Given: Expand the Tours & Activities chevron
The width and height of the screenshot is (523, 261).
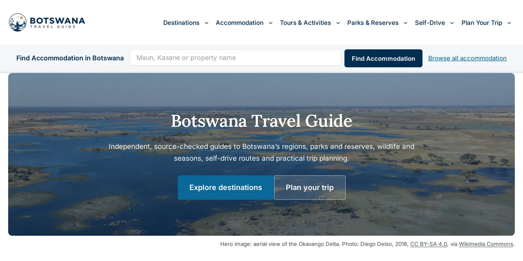Looking at the screenshot, I should click(x=338, y=23).
